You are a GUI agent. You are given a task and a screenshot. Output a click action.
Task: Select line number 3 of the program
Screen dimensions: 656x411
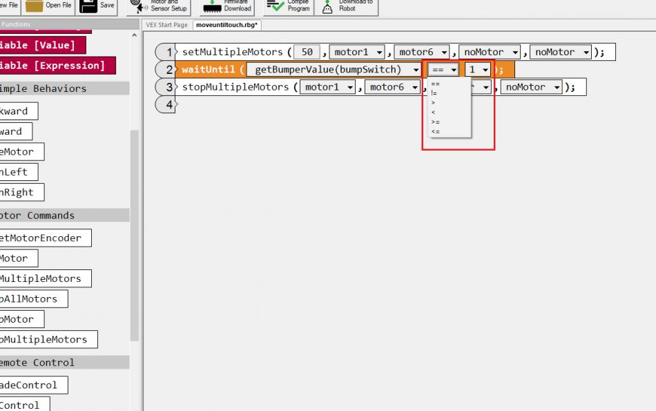coord(166,87)
